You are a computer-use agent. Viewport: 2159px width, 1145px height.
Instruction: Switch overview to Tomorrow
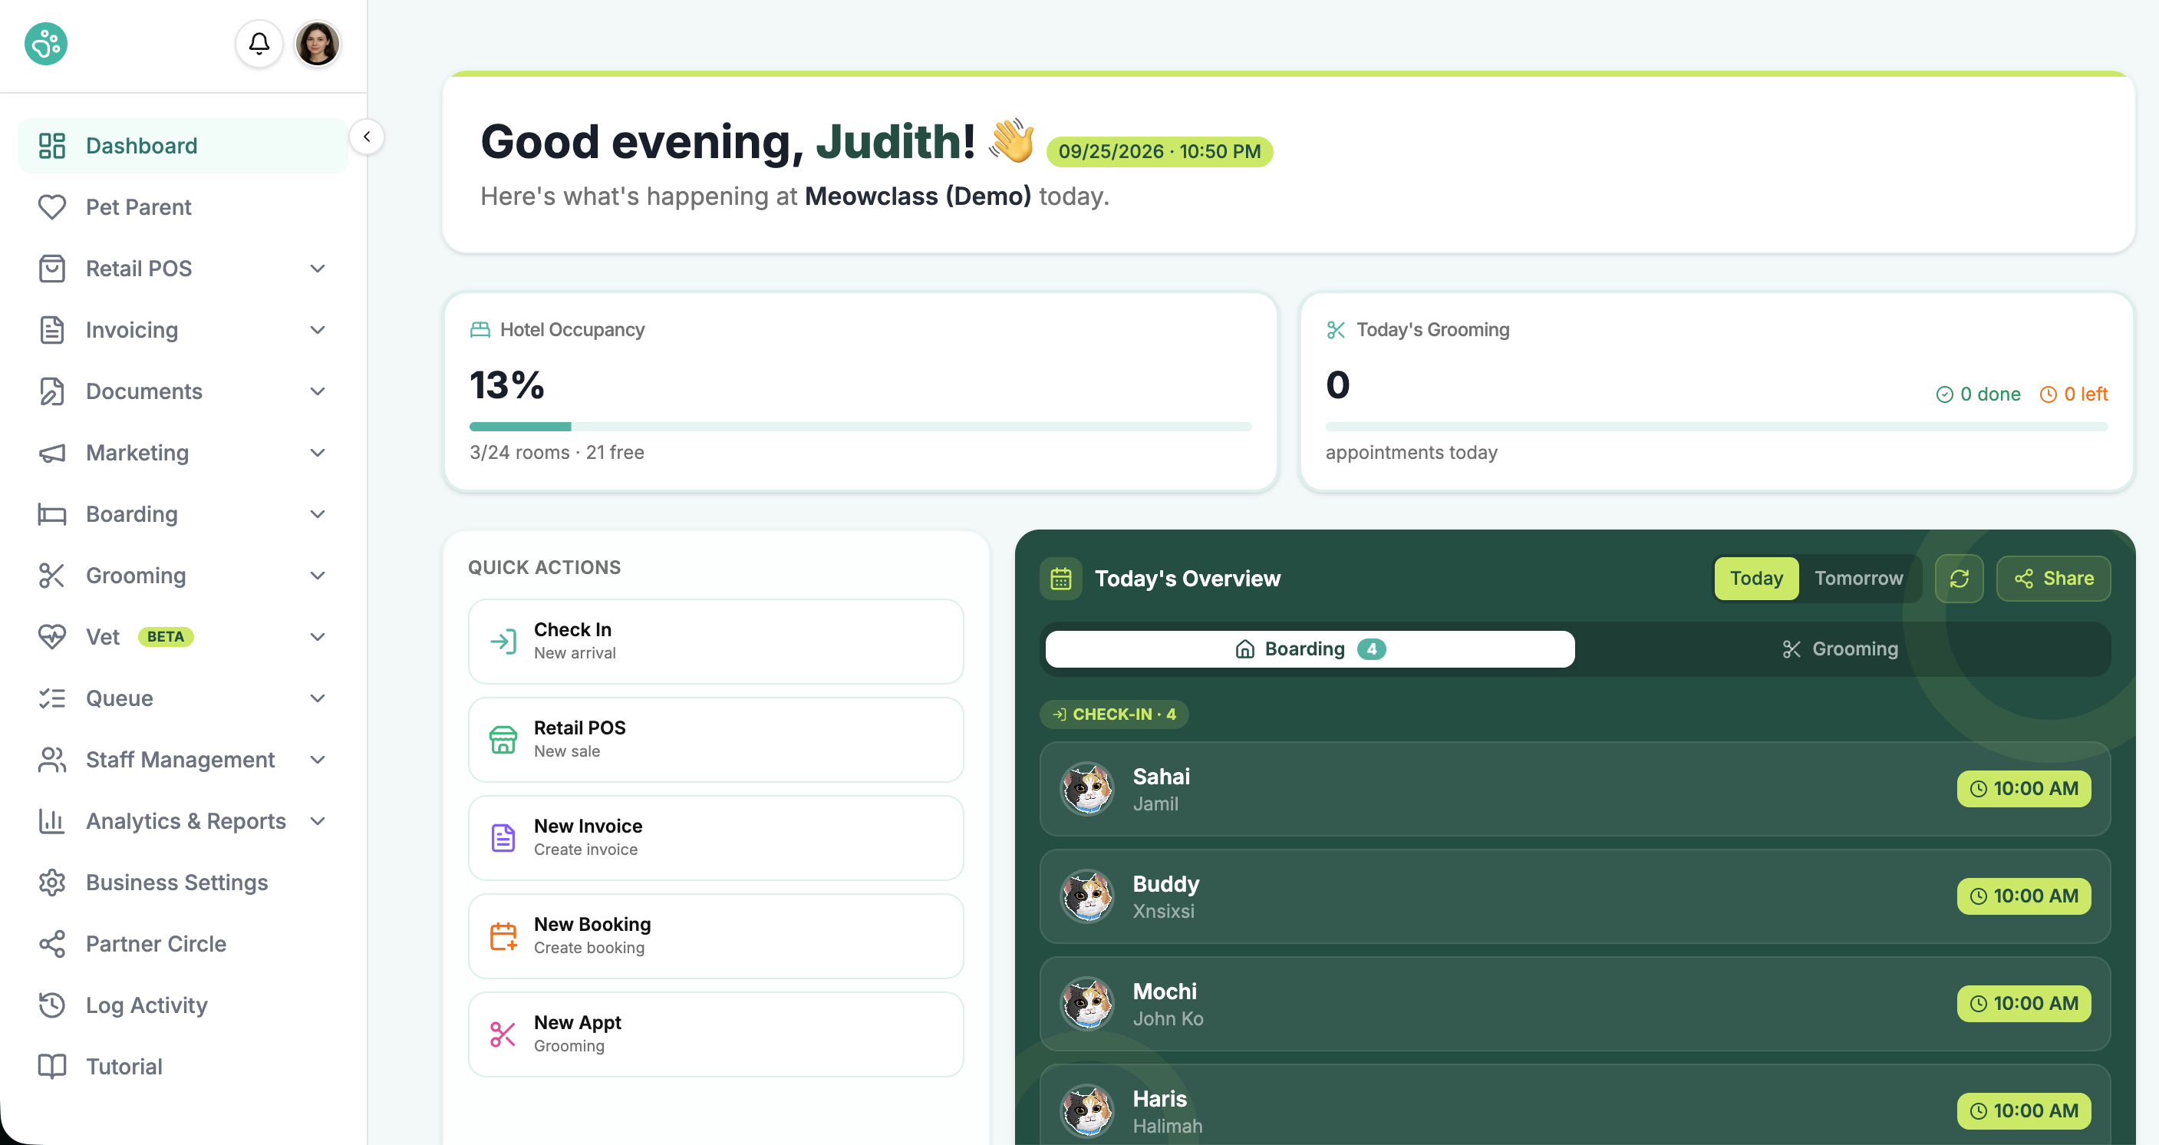[1858, 579]
